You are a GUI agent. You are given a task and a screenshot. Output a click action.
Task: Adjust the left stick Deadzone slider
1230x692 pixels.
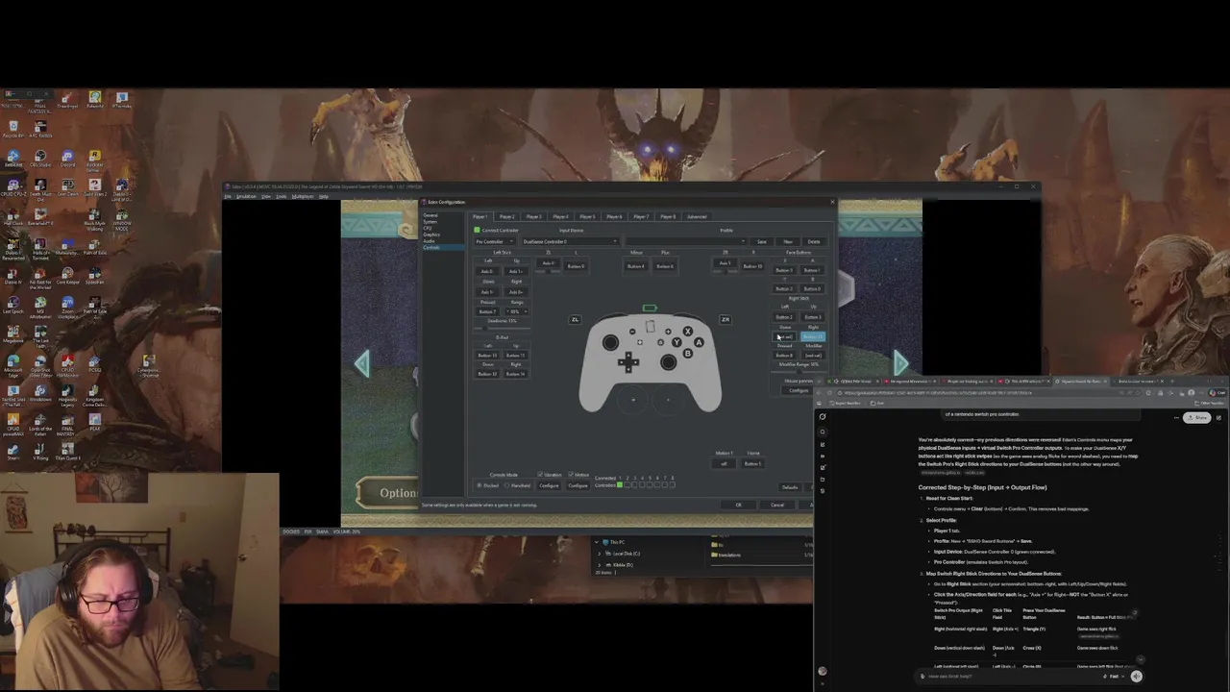[x=503, y=328]
